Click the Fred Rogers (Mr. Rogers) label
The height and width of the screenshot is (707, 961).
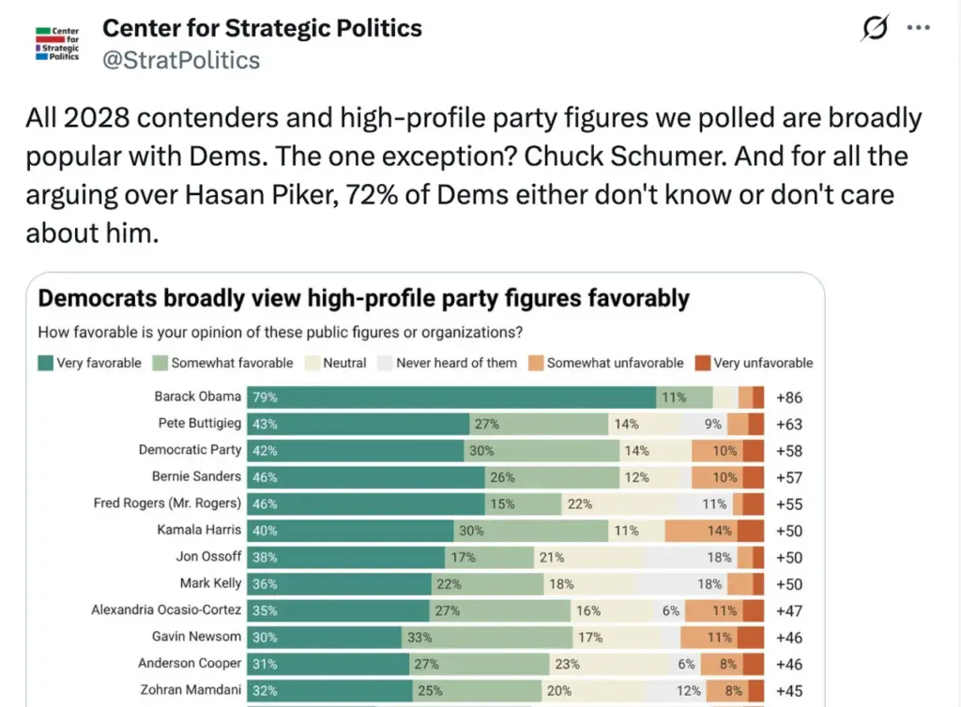point(167,504)
